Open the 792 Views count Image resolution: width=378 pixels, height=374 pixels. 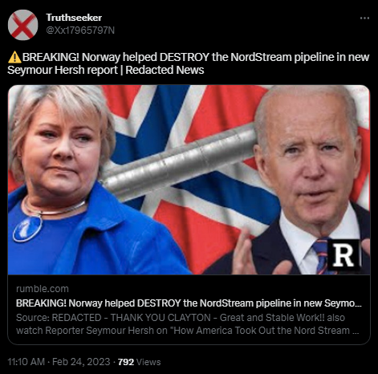(139, 362)
